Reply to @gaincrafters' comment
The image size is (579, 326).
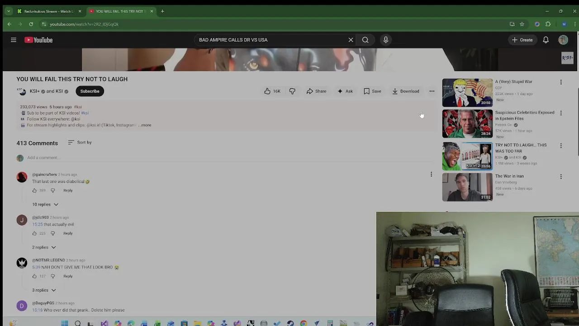tap(68, 191)
